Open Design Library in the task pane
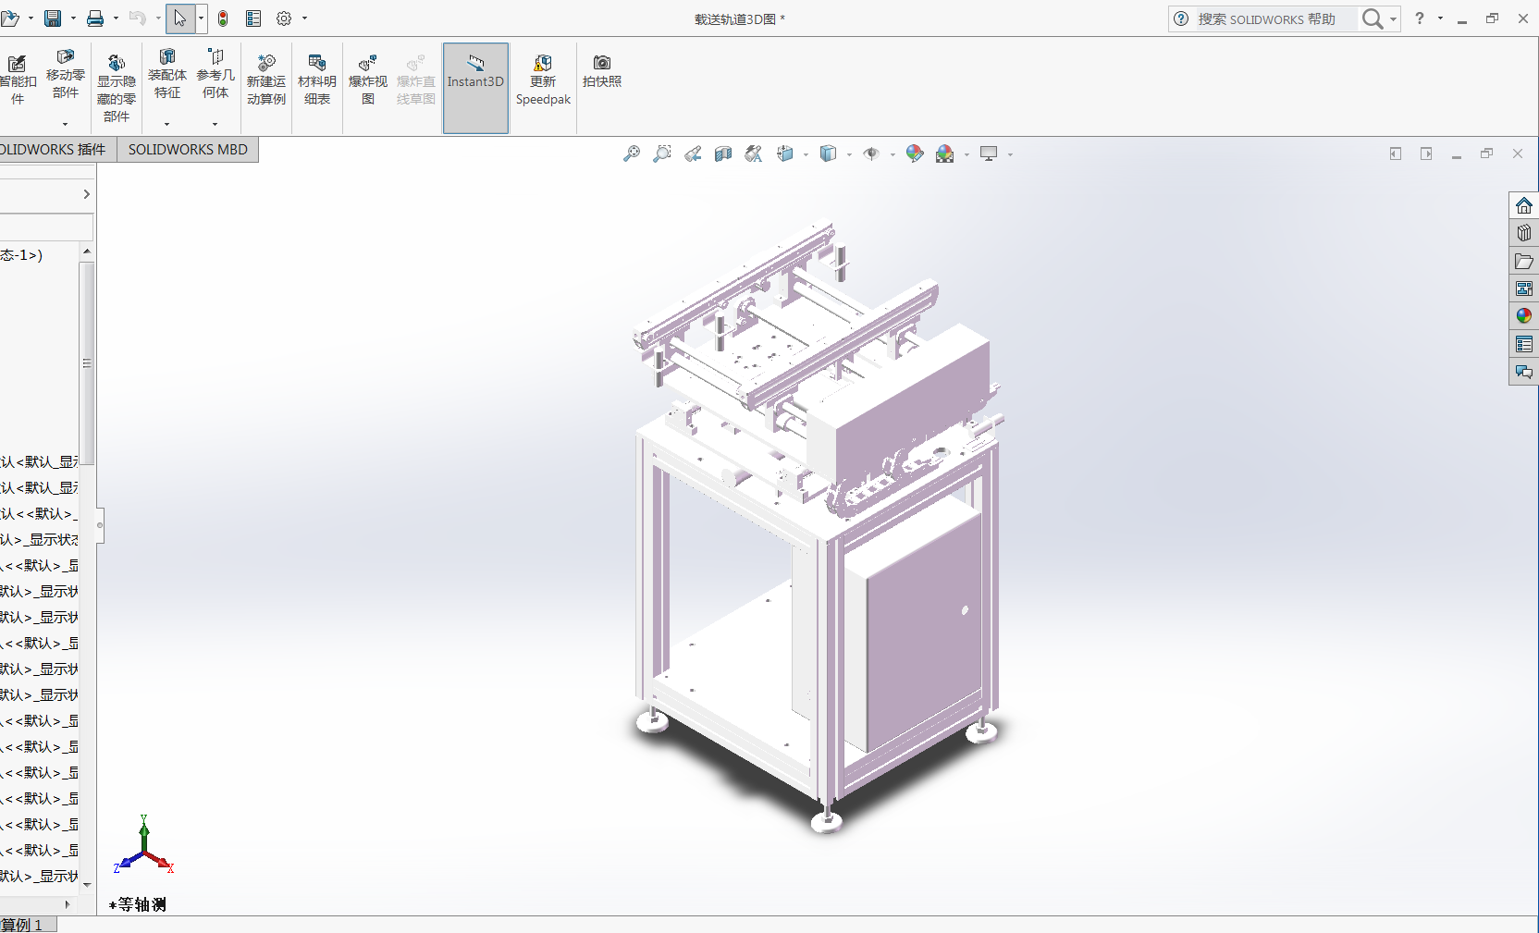1539x933 pixels. [x=1523, y=233]
